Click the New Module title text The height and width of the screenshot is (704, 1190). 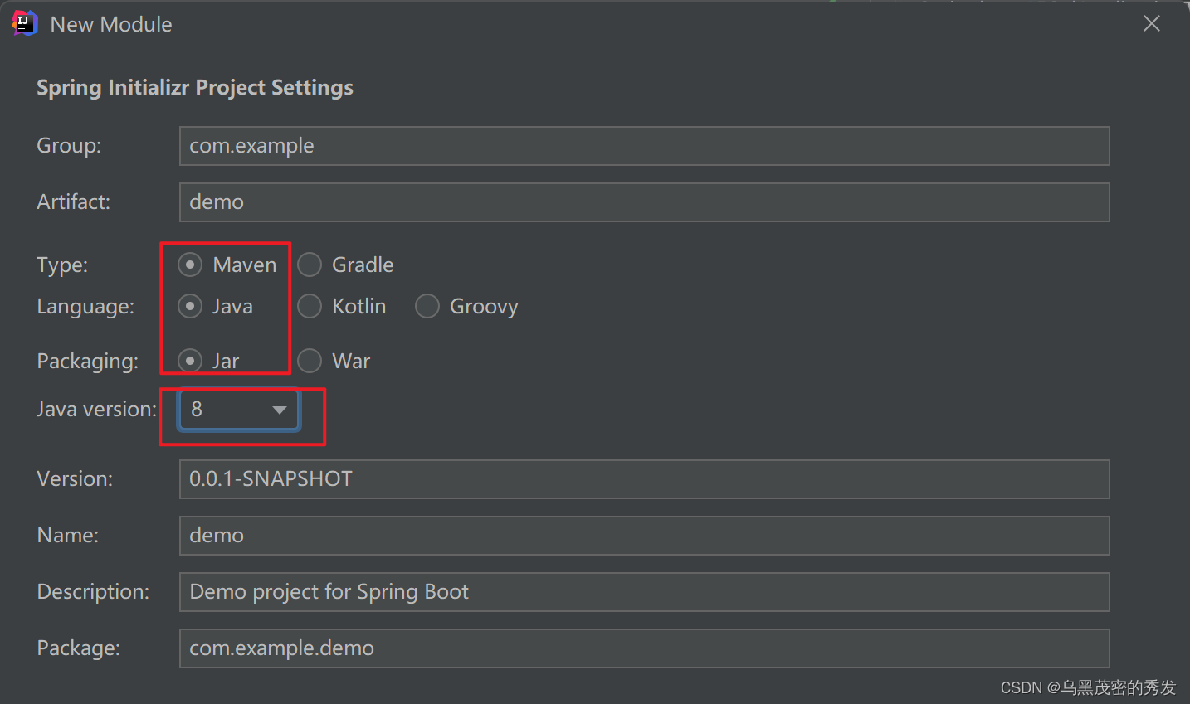click(x=111, y=24)
